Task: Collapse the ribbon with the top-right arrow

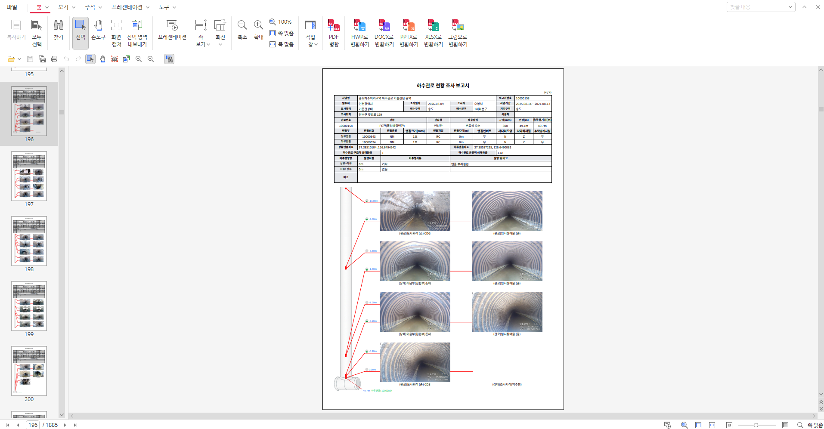Action: [804, 7]
